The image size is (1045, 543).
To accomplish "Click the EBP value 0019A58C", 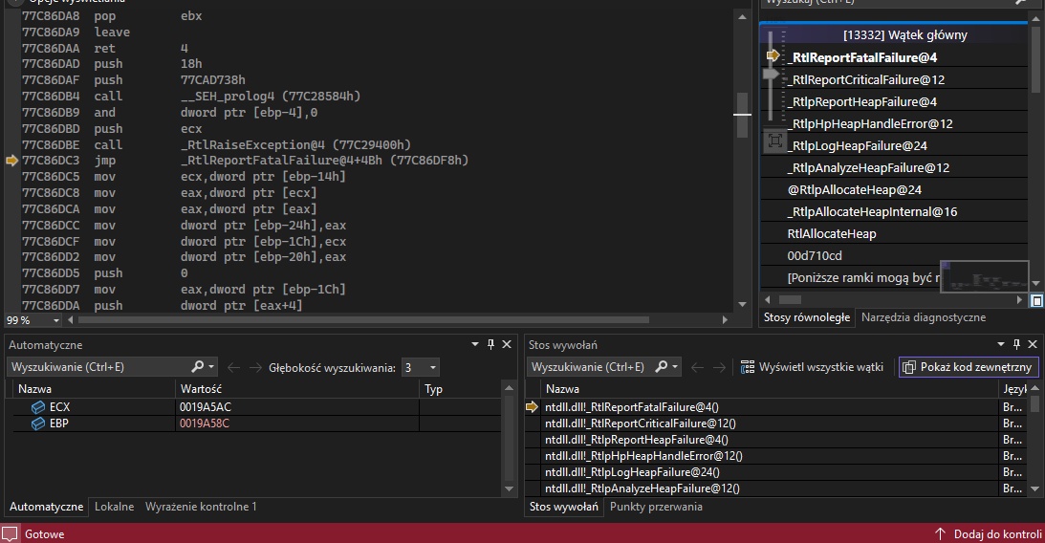I will pos(205,424).
